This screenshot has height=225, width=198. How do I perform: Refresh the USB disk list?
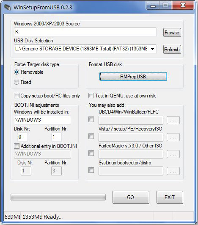pyautogui.click(x=172, y=50)
